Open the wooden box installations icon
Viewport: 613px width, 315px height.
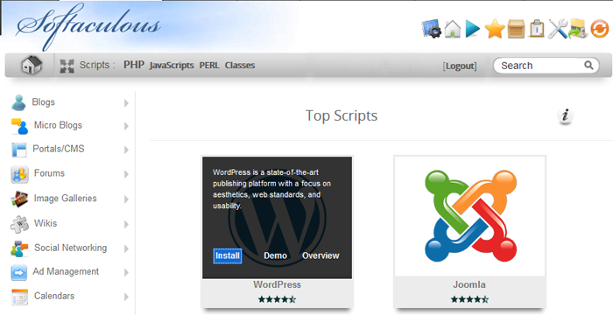516,29
